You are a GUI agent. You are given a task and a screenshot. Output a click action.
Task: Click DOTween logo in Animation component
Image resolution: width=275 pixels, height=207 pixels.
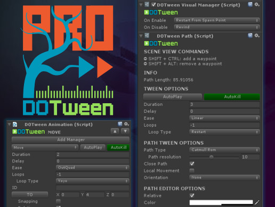pos(29,131)
